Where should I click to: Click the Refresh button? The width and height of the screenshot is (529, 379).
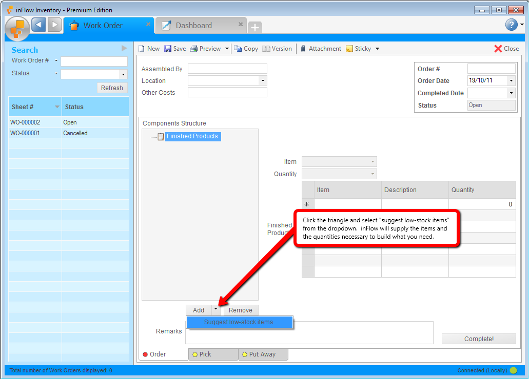(112, 88)
